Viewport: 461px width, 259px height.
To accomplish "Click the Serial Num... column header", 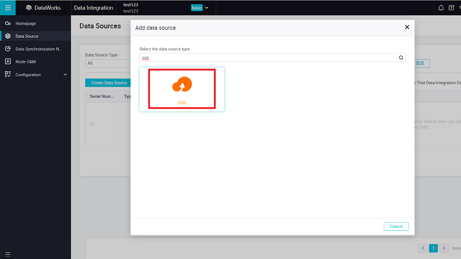I will click(x=102, y=96).
